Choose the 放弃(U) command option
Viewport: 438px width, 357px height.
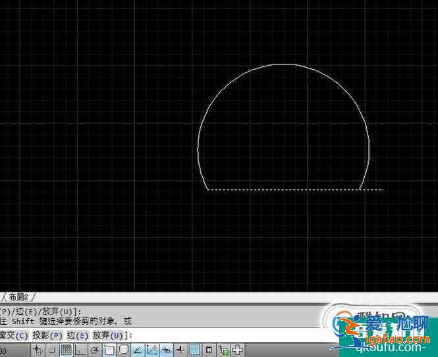pyautogui.click(x=108, y=335)
